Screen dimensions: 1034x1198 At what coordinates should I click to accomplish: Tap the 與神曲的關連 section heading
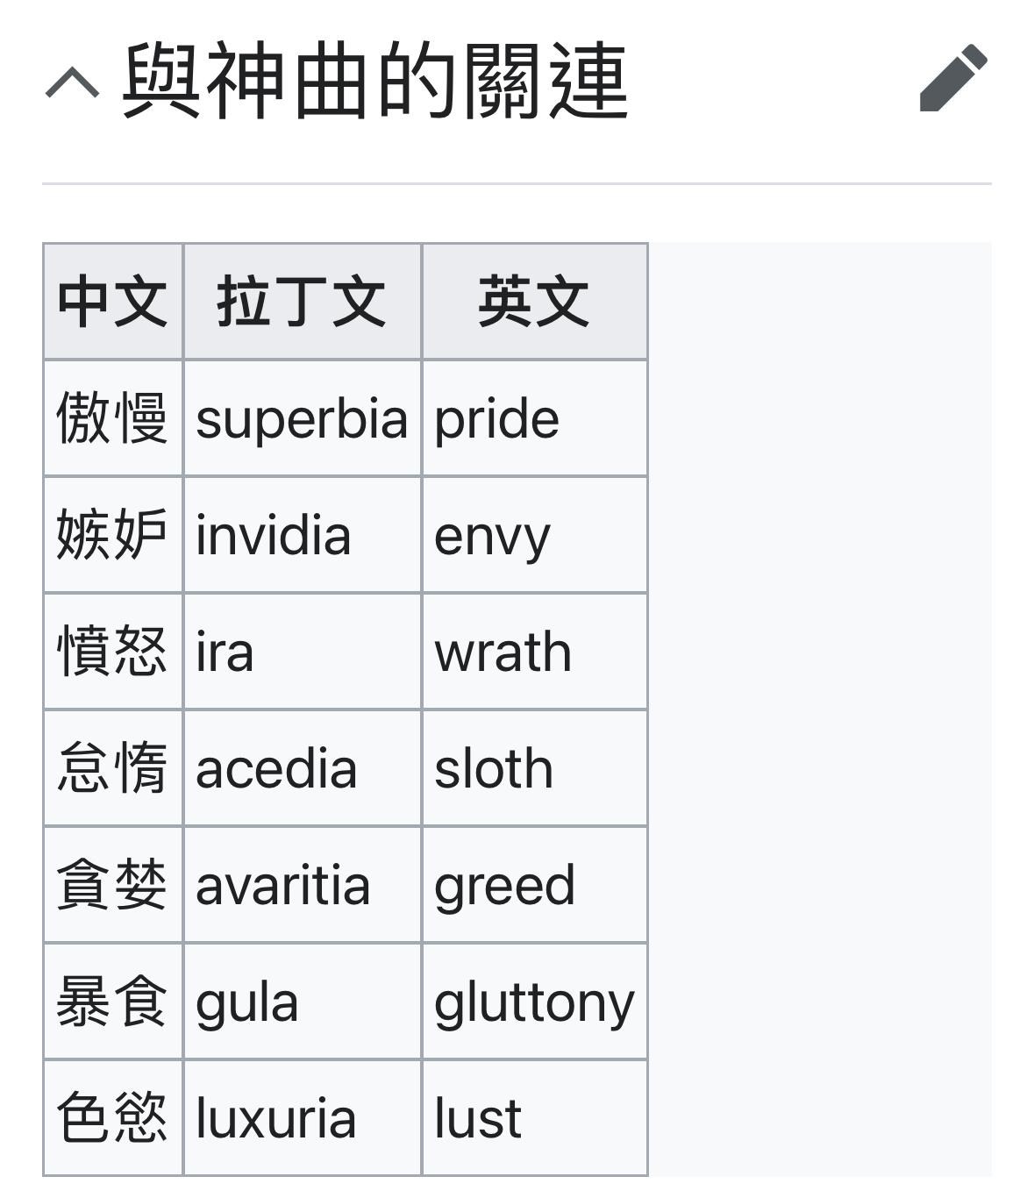coord(375,82)
